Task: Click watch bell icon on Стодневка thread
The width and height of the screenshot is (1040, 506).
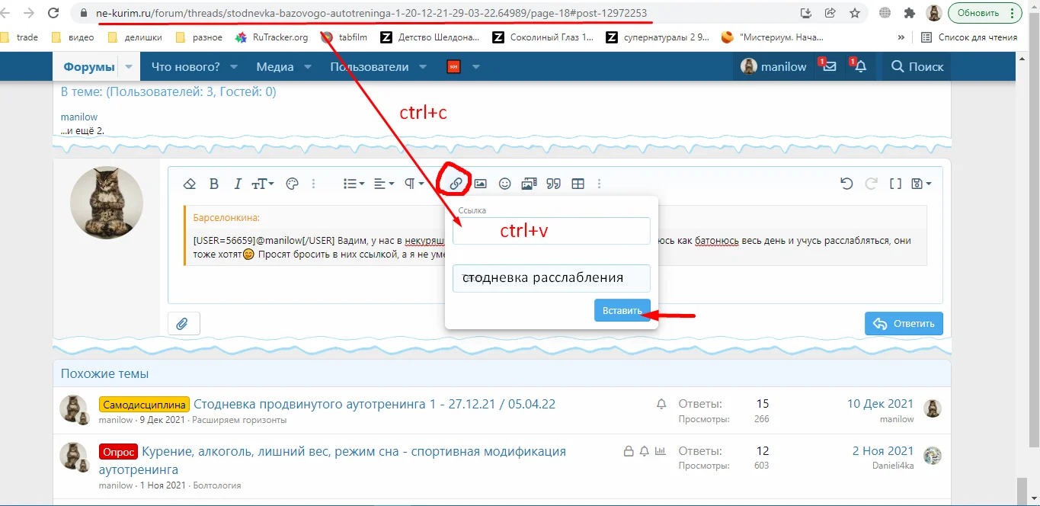Action: (x=661, y=404)
